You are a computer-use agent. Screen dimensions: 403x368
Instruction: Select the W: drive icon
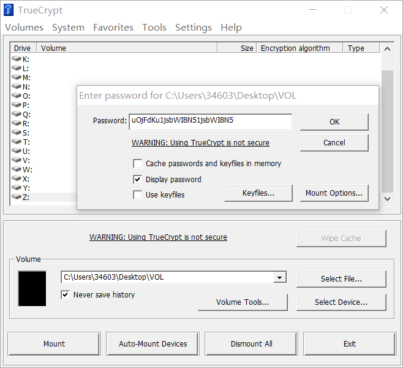[x=17, y=169]
